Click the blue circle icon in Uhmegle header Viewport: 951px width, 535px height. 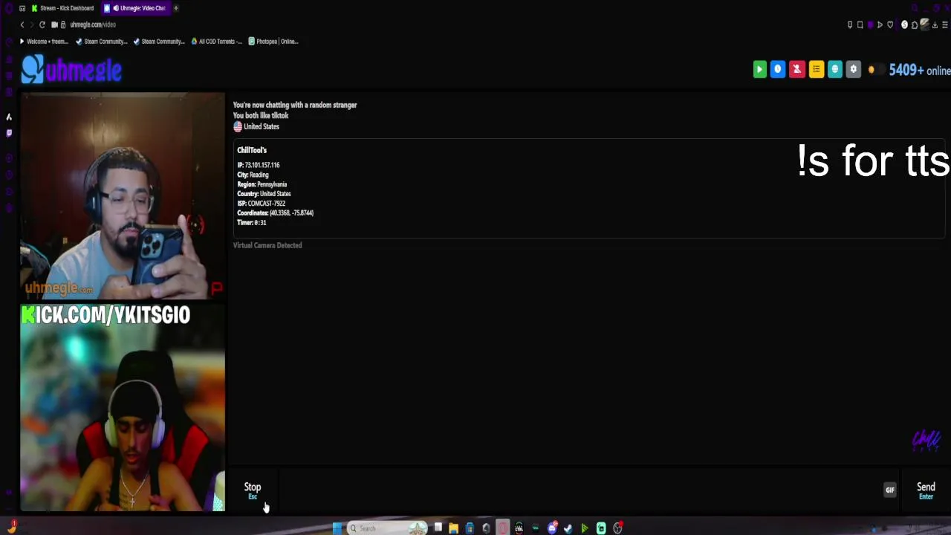[778, 70]
